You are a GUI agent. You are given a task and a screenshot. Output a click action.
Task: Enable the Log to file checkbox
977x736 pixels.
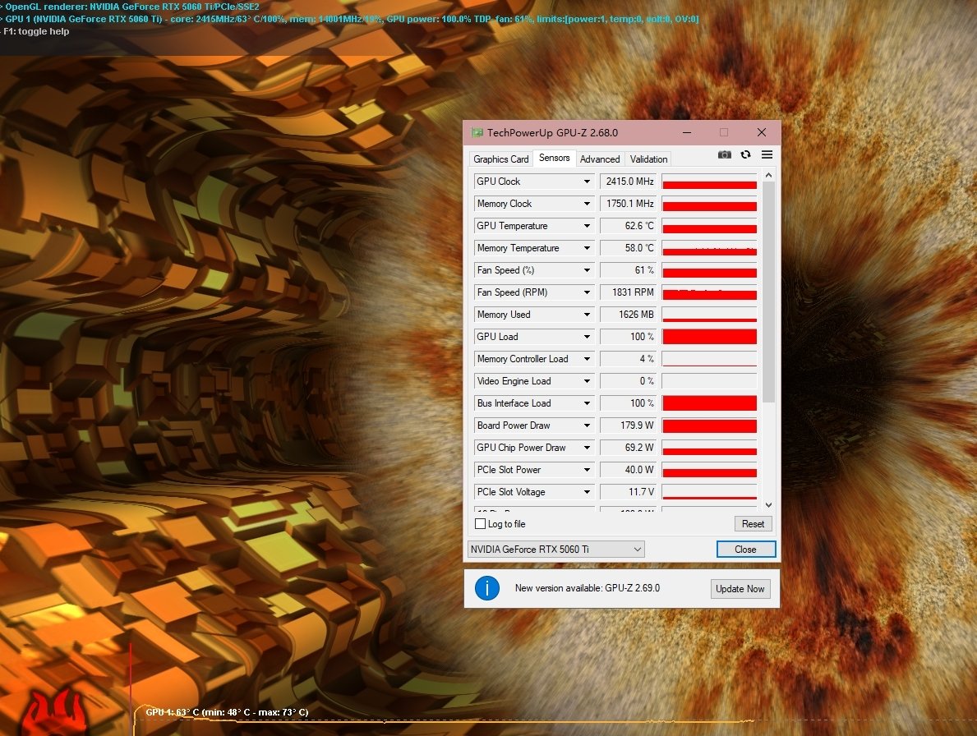(481, 524)
